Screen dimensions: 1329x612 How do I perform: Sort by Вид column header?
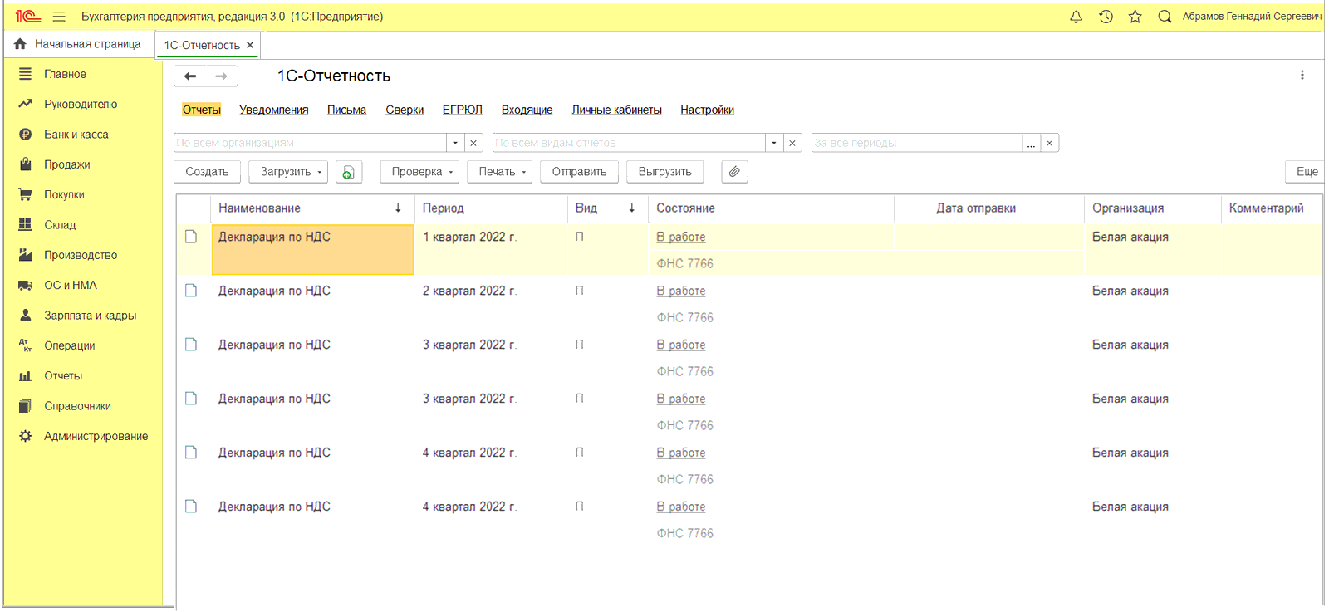pos(608,208)
